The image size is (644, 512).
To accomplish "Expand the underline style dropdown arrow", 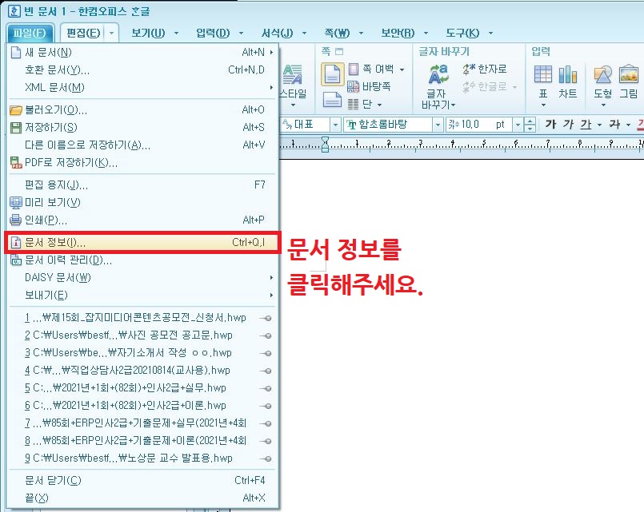I will click(600, 125).
